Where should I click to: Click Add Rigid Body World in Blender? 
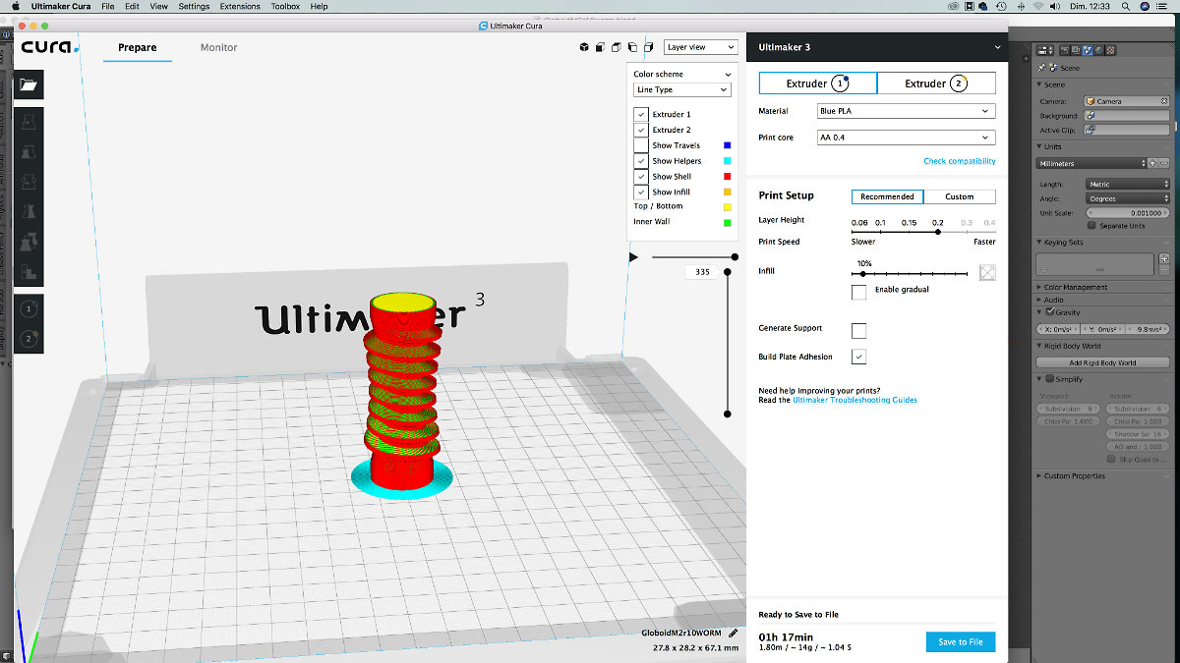pyautogui.click(x=1102, y=362)
